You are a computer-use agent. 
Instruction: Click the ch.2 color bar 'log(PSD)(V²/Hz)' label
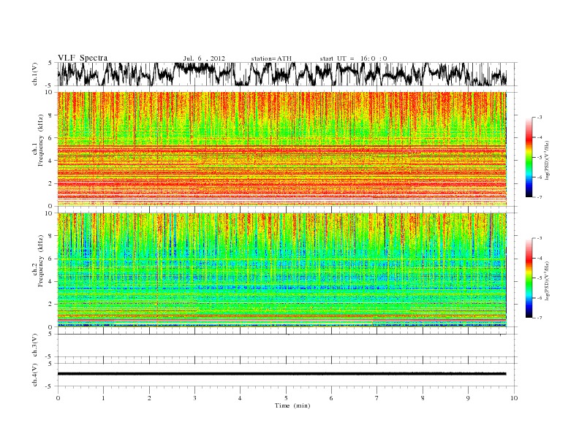pos(547,280)
